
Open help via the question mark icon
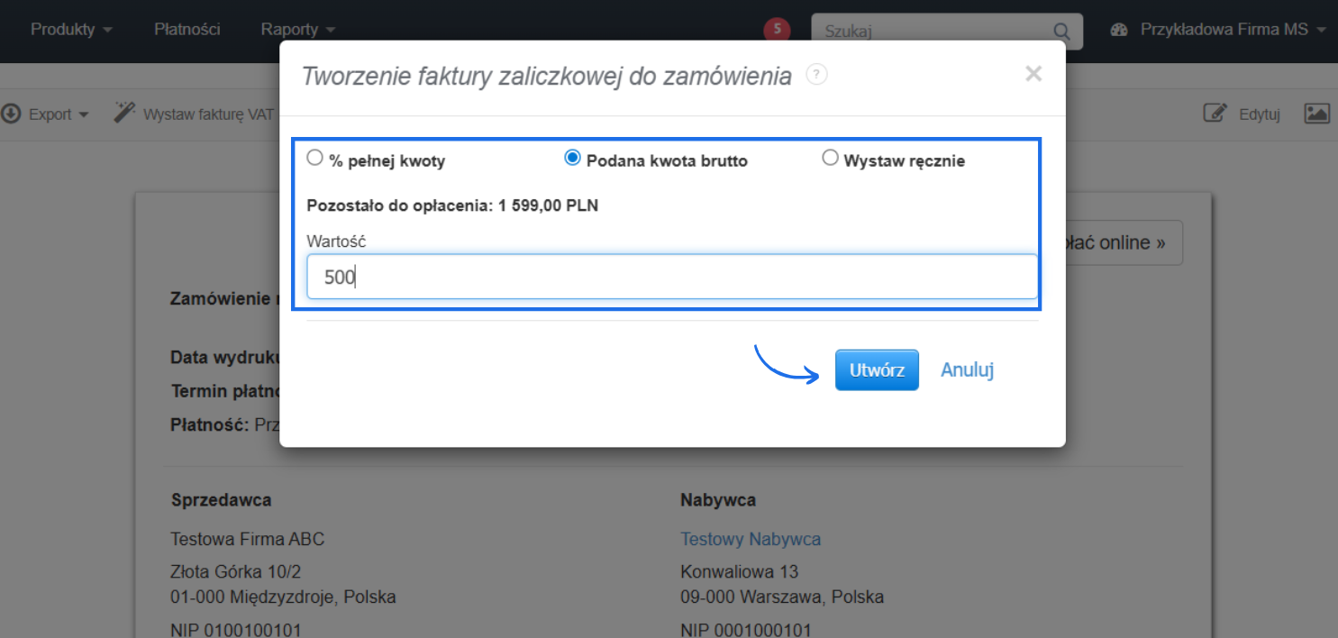pos(816,75)
